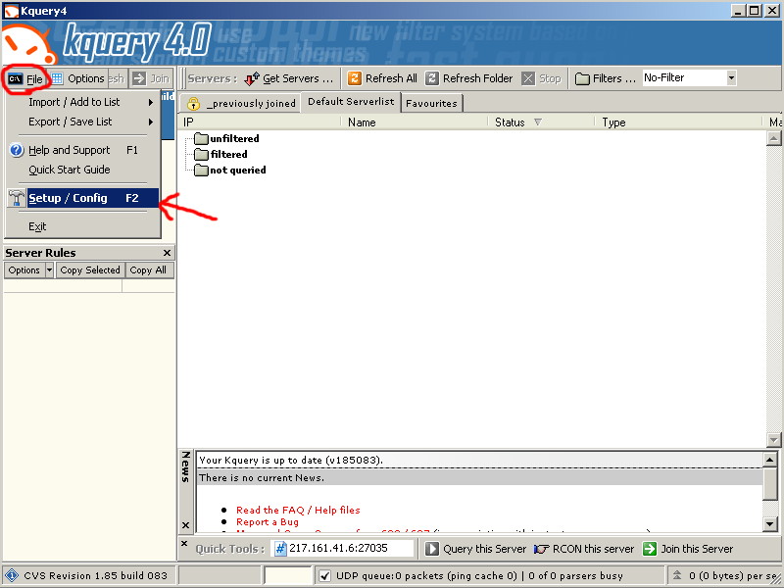Click the Stop button
The height and width of the screenshot is (588, 784).
pos(542,78)
